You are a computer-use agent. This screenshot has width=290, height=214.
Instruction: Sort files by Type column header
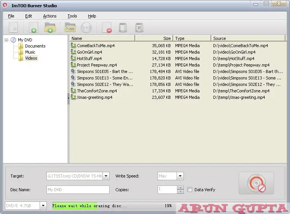[x=192, y=38]
